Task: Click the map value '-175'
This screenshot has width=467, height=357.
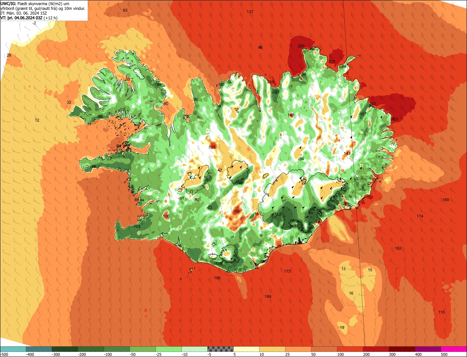Action: tap(218, 264)
